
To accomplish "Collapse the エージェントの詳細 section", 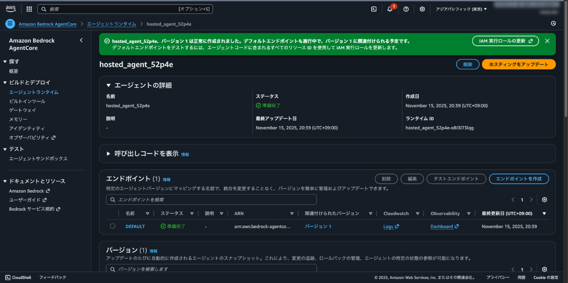I will tap(108, 86).
